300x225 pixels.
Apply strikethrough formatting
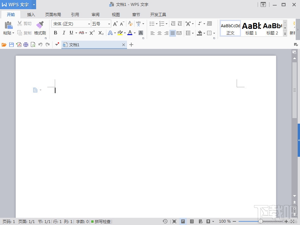click(81, 33)
